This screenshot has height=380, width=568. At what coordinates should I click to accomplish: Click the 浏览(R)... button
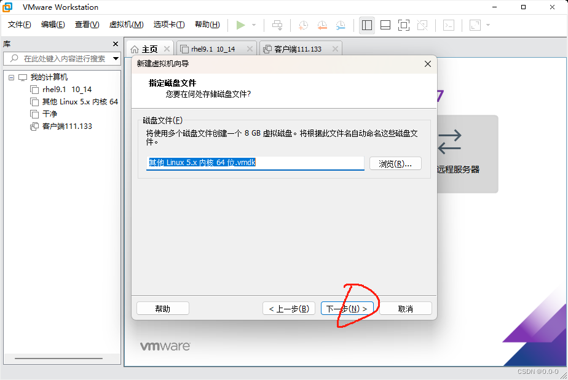[395, 163]
